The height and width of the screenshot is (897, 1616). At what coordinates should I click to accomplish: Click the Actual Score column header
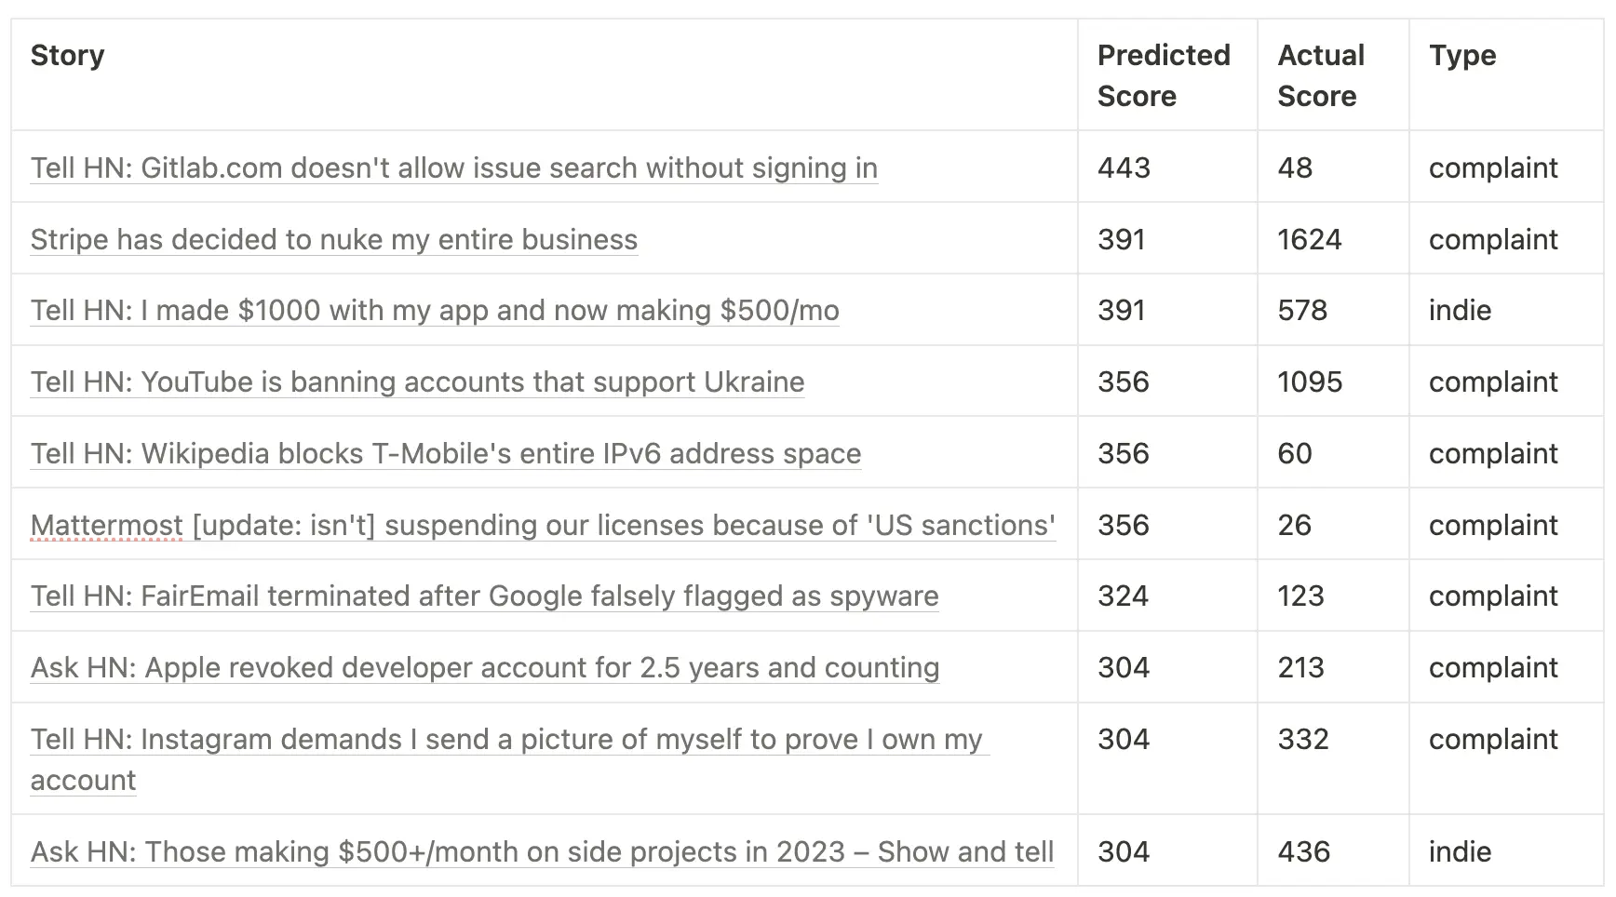click(x=1320, y=75)
